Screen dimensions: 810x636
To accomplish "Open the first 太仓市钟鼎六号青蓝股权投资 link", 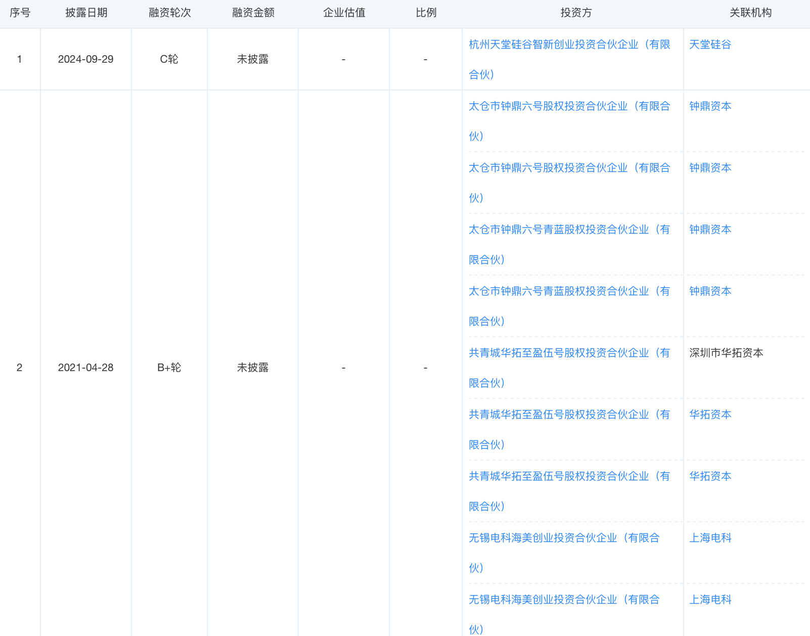I will (569, 230).
